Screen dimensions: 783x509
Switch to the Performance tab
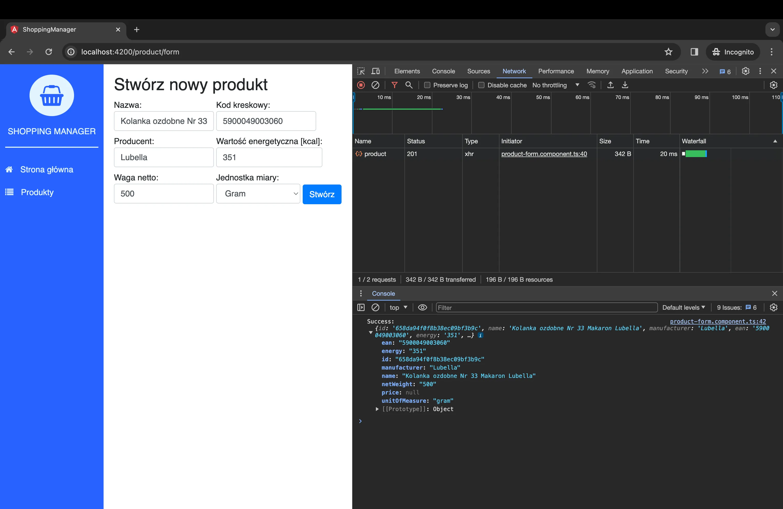(556, 71)
